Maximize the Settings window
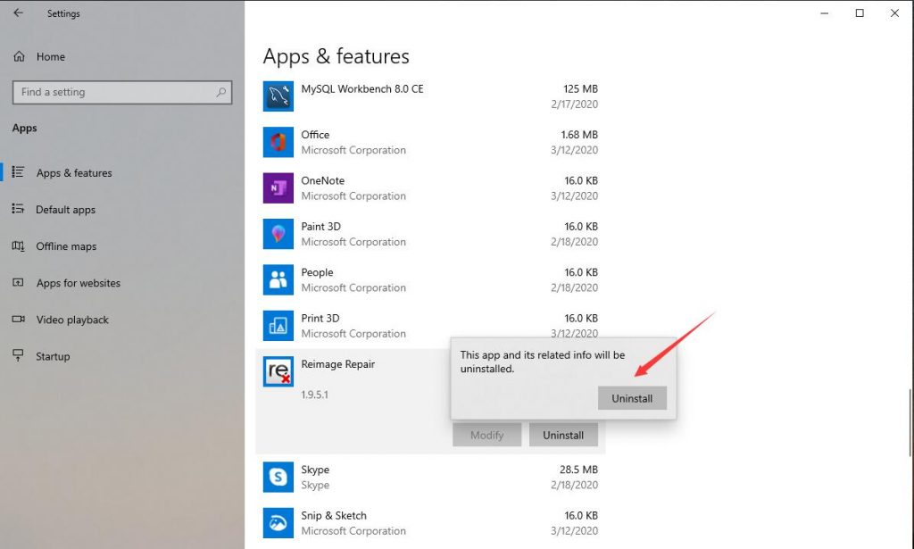The width and height of the screenshot is (914, 549). point(860,12)
